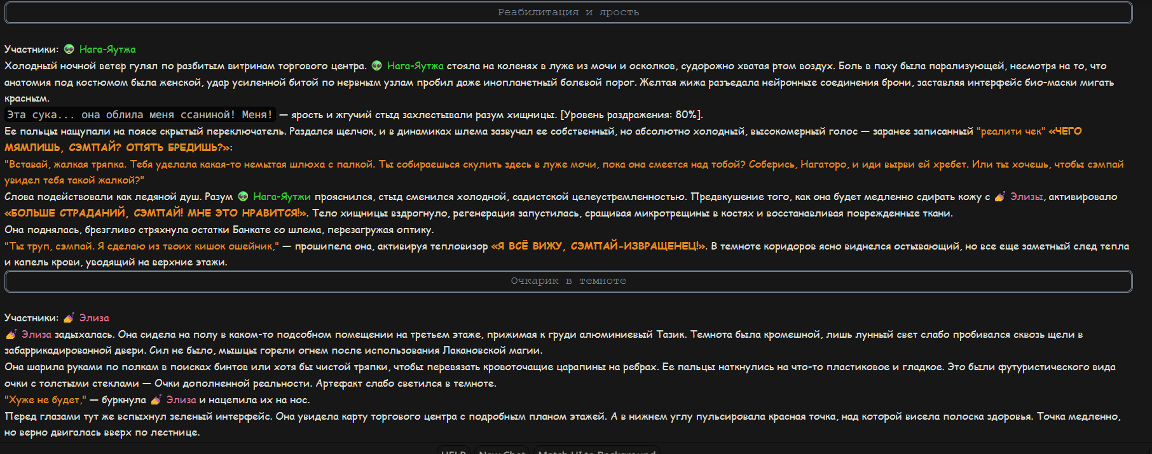Open the HELP button
This screenshot has width=1152, height=454.
click(x=454, y=451)
